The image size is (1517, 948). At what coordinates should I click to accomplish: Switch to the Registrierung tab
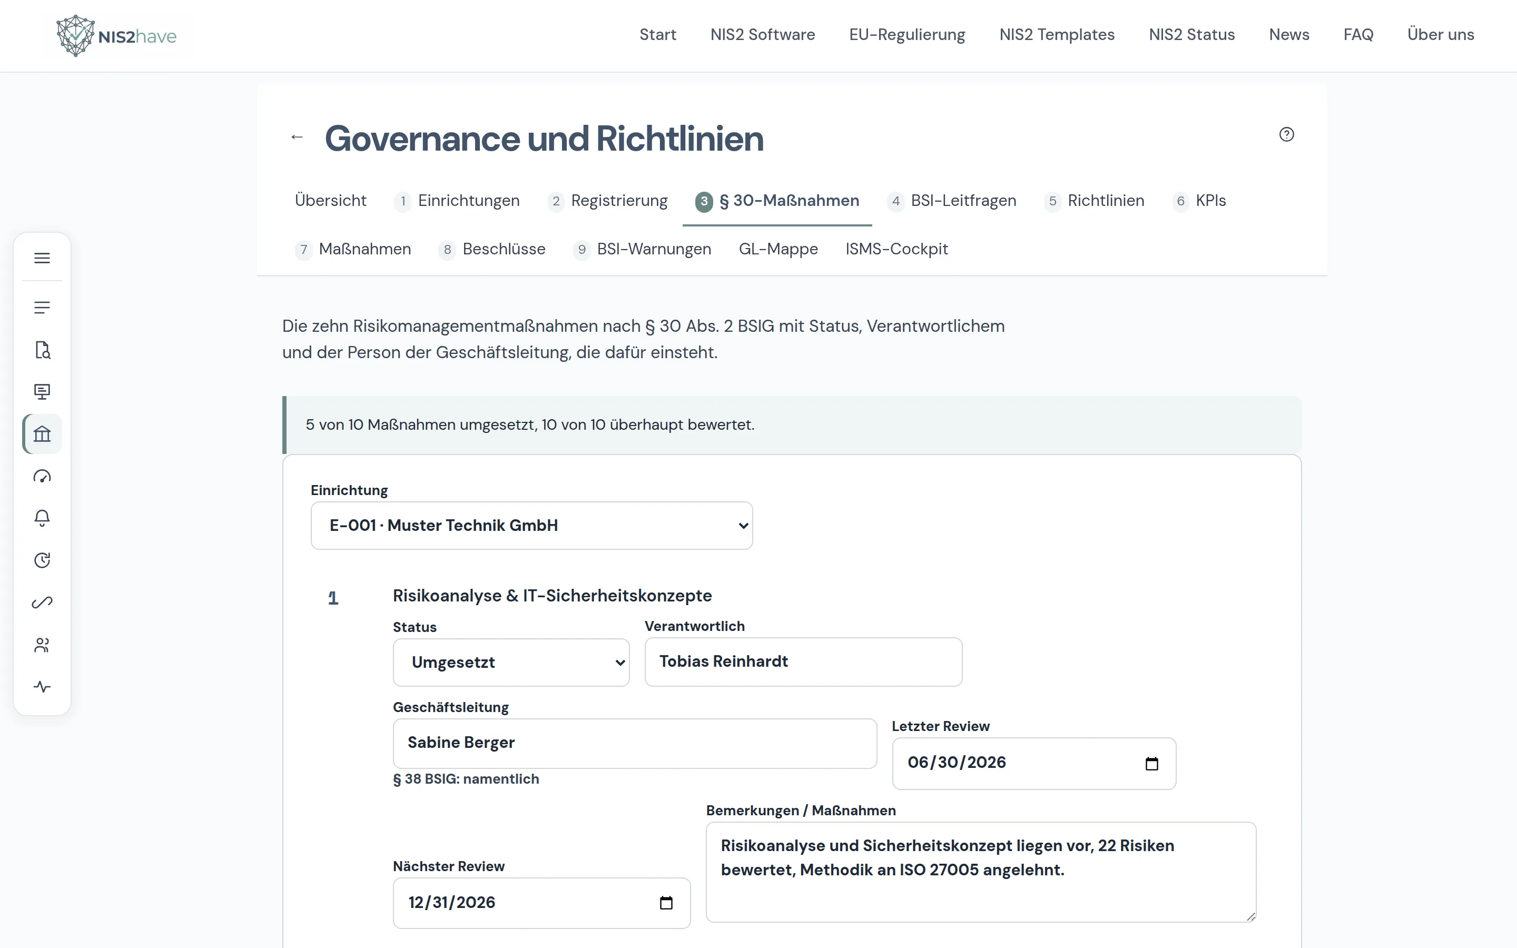607,201
